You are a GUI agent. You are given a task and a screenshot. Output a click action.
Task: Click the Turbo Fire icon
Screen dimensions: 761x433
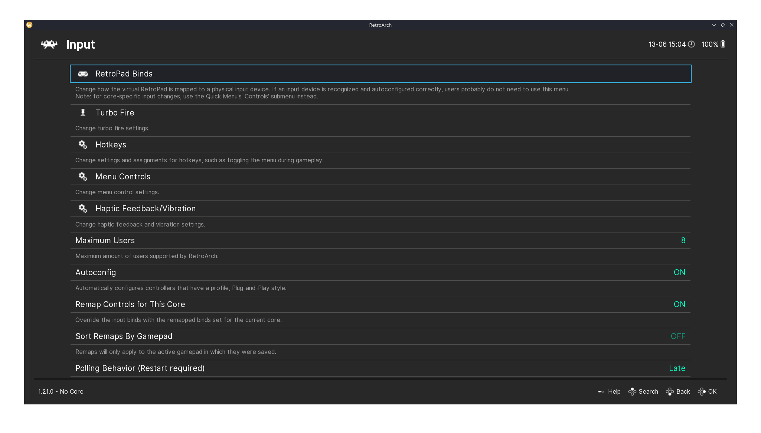(83, 113)
